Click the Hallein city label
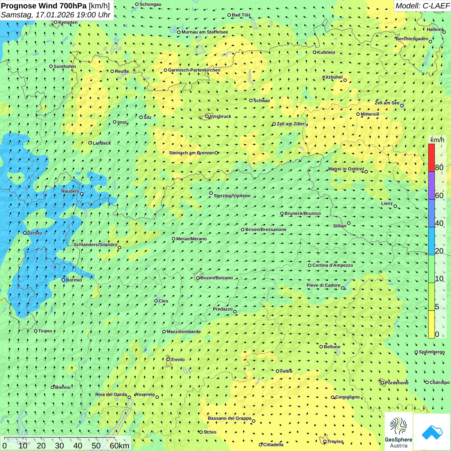This screenshot has height=451, width=451. [x=434, y=29]
